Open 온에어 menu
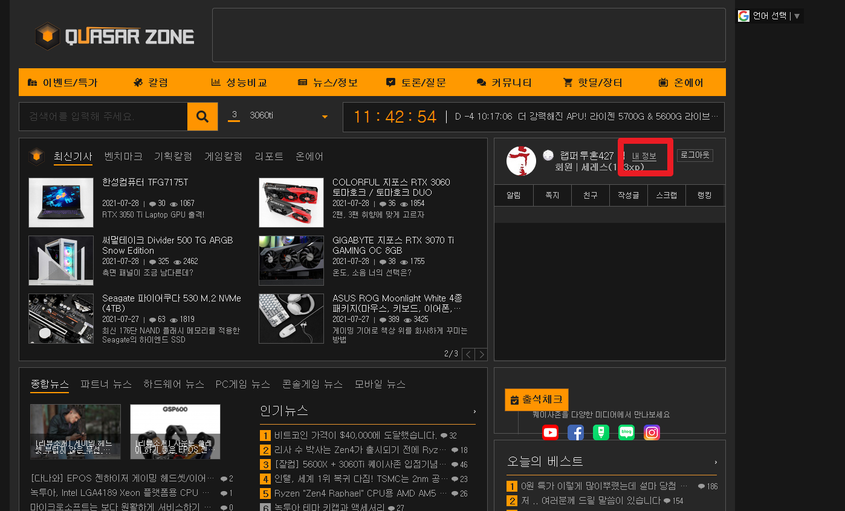Viewport: 845px width, 511px height. (x=681, y=83)
